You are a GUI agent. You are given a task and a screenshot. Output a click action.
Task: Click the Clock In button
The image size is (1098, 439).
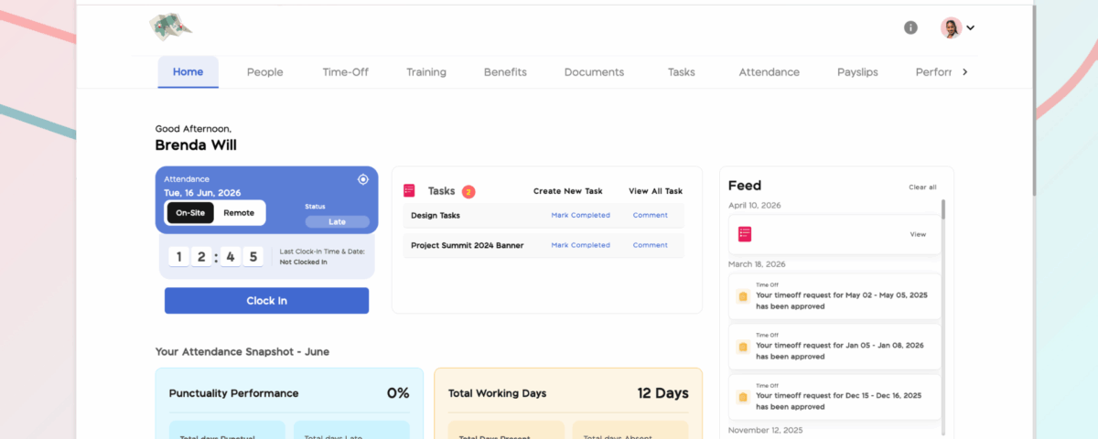266,301
